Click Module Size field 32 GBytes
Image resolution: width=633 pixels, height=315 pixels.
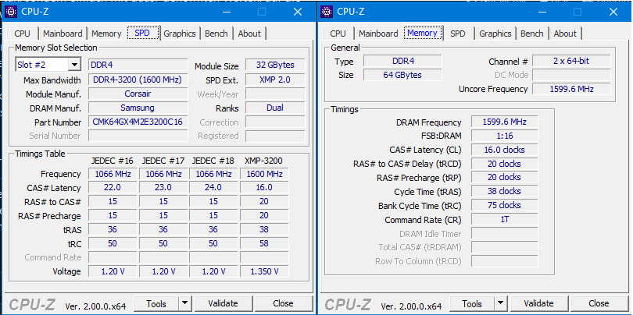coord(275,65)
